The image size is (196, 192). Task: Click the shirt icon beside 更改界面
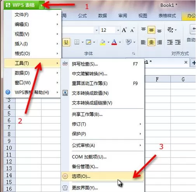(65, 187)
